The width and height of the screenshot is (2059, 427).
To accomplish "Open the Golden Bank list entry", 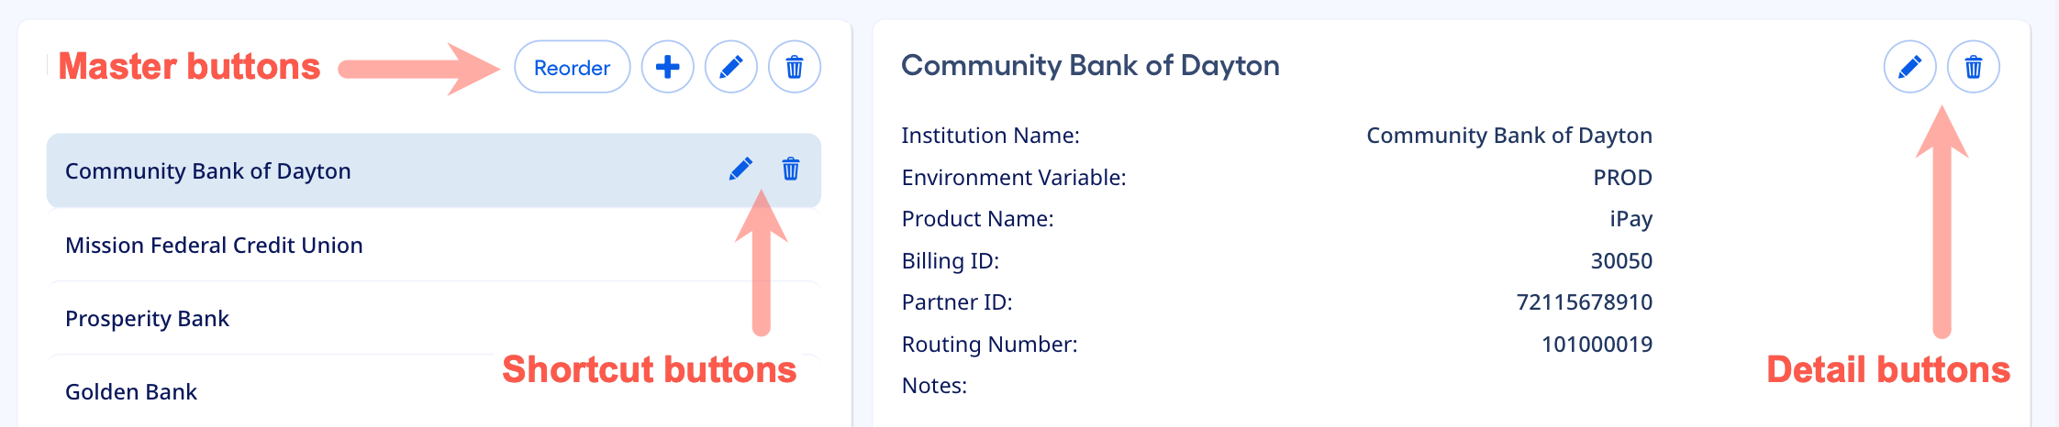I will (131, 392).
